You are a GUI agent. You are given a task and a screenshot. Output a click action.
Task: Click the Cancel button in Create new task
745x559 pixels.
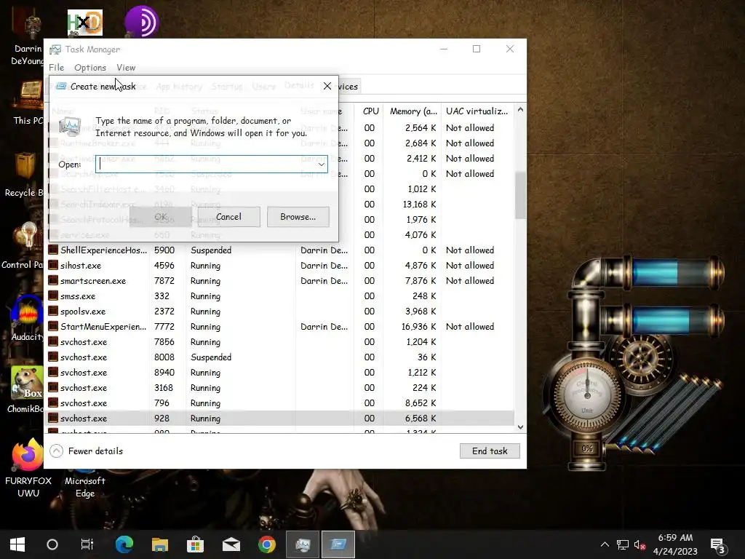pos(228,217)
